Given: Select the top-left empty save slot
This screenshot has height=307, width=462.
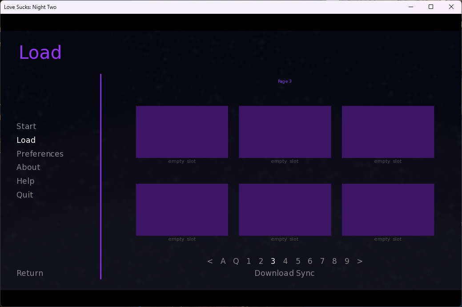Looking at the screenshot, I should click(x=182, y=132).
